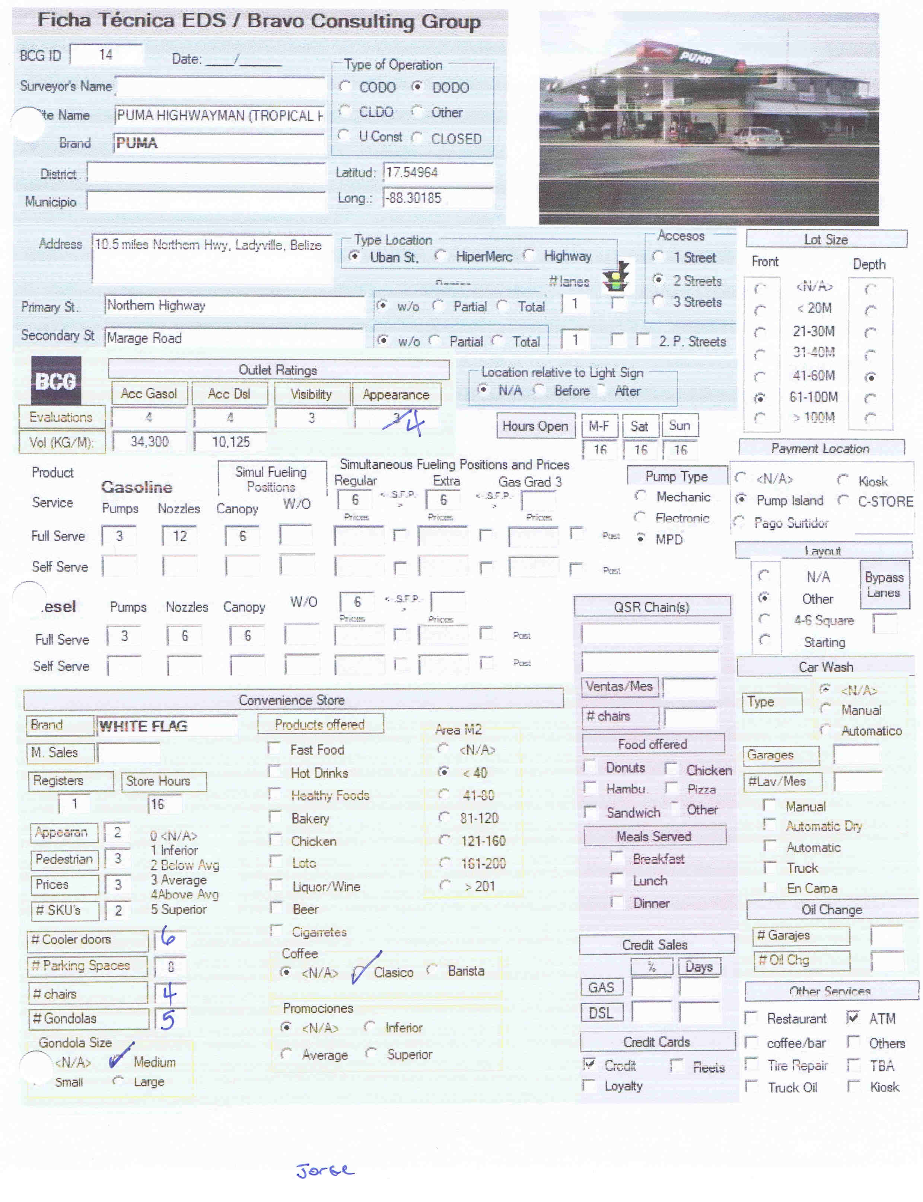Select the DODO operation type
Viewport: 923px width, 1202px height.
[x=417, y=87]
